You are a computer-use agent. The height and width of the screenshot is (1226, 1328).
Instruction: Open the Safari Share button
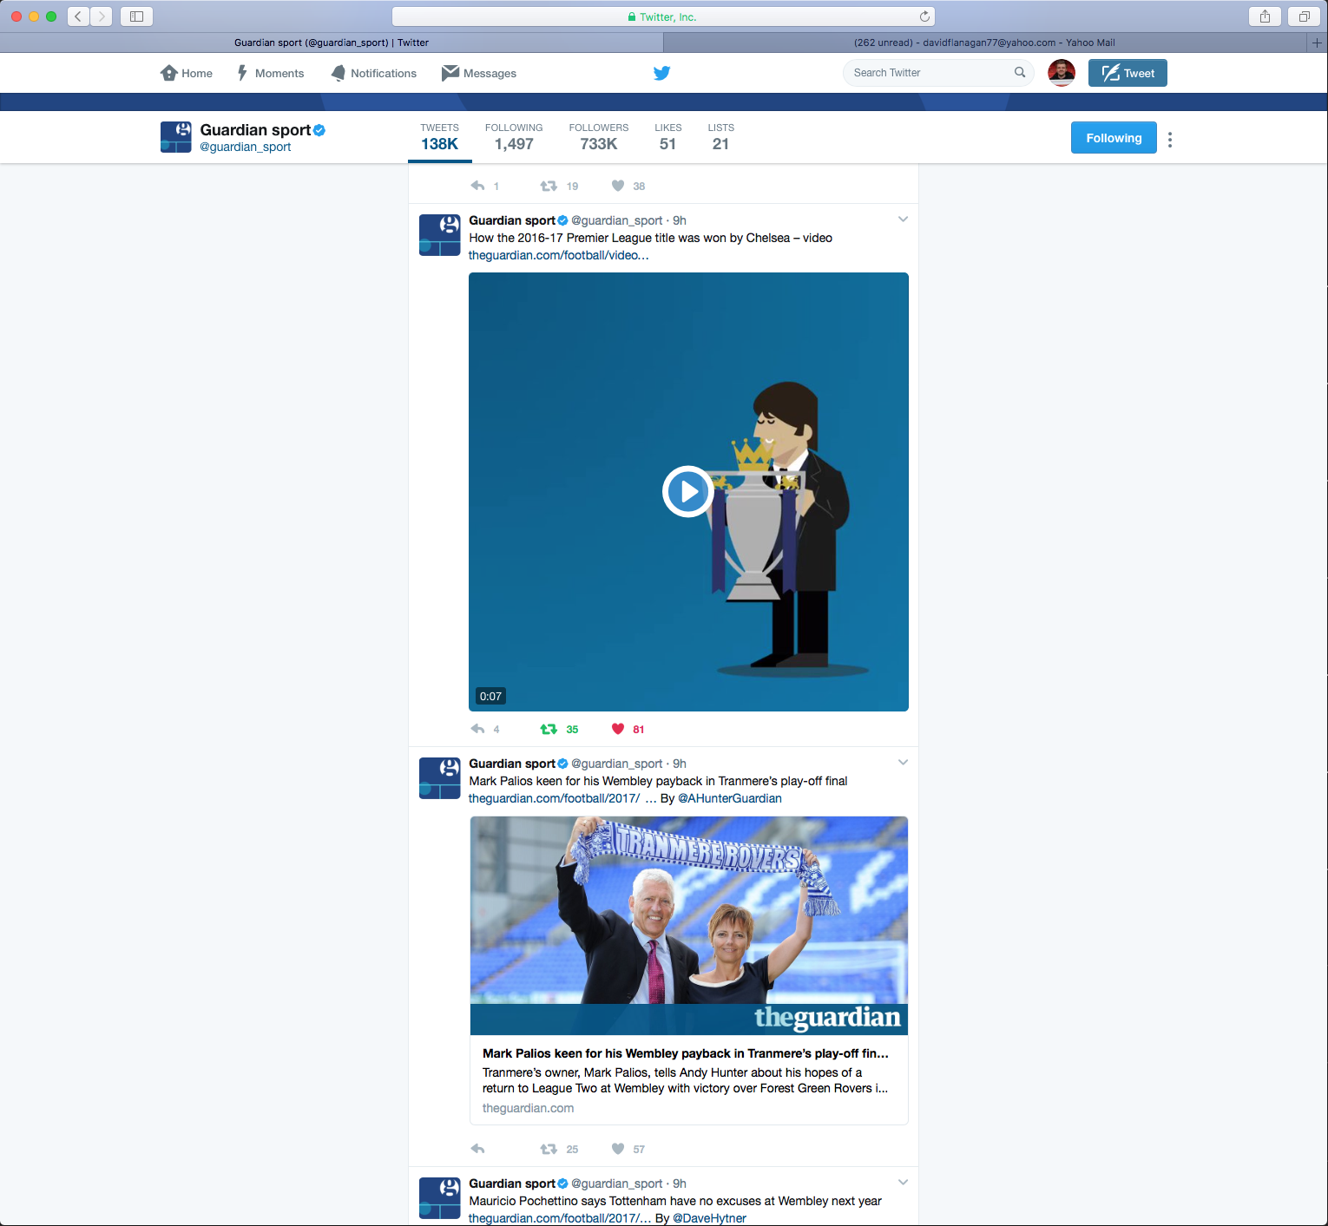(1266, 16)
